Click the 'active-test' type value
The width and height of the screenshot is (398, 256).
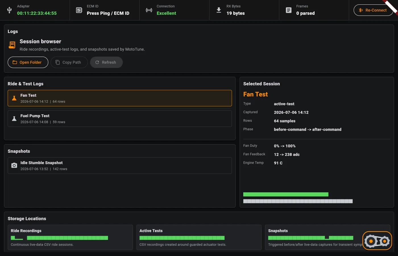[284, 104]
